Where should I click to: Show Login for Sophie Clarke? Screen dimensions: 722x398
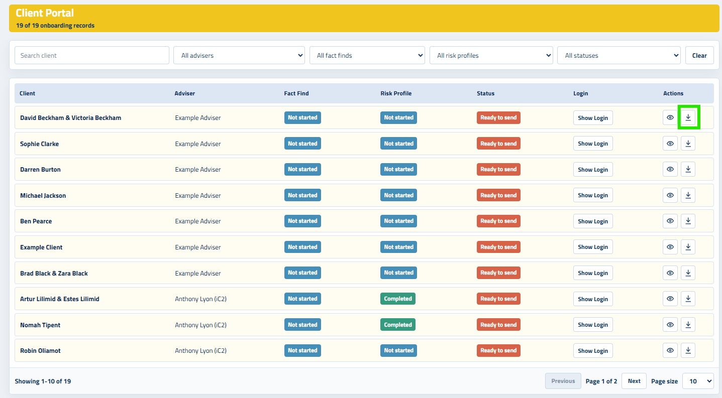tap(593, 144)
